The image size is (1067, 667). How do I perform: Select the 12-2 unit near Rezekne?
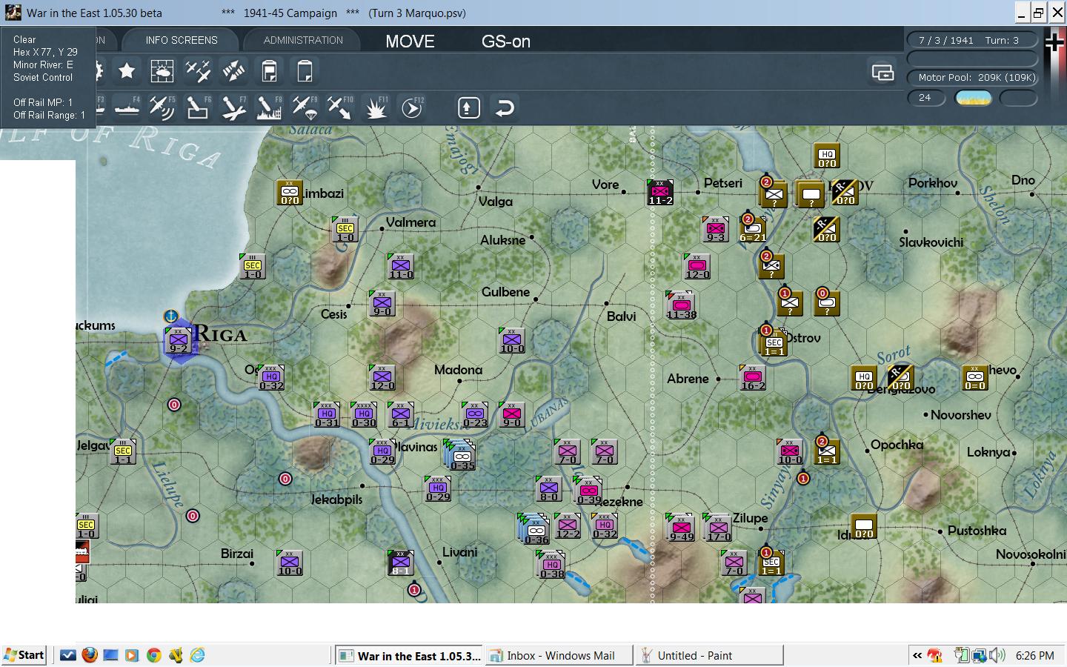point(568,525)
